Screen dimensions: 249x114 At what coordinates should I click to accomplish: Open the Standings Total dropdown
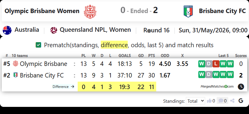coord(195,101)
